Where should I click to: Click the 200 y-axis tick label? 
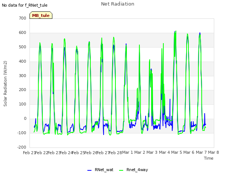22,90
